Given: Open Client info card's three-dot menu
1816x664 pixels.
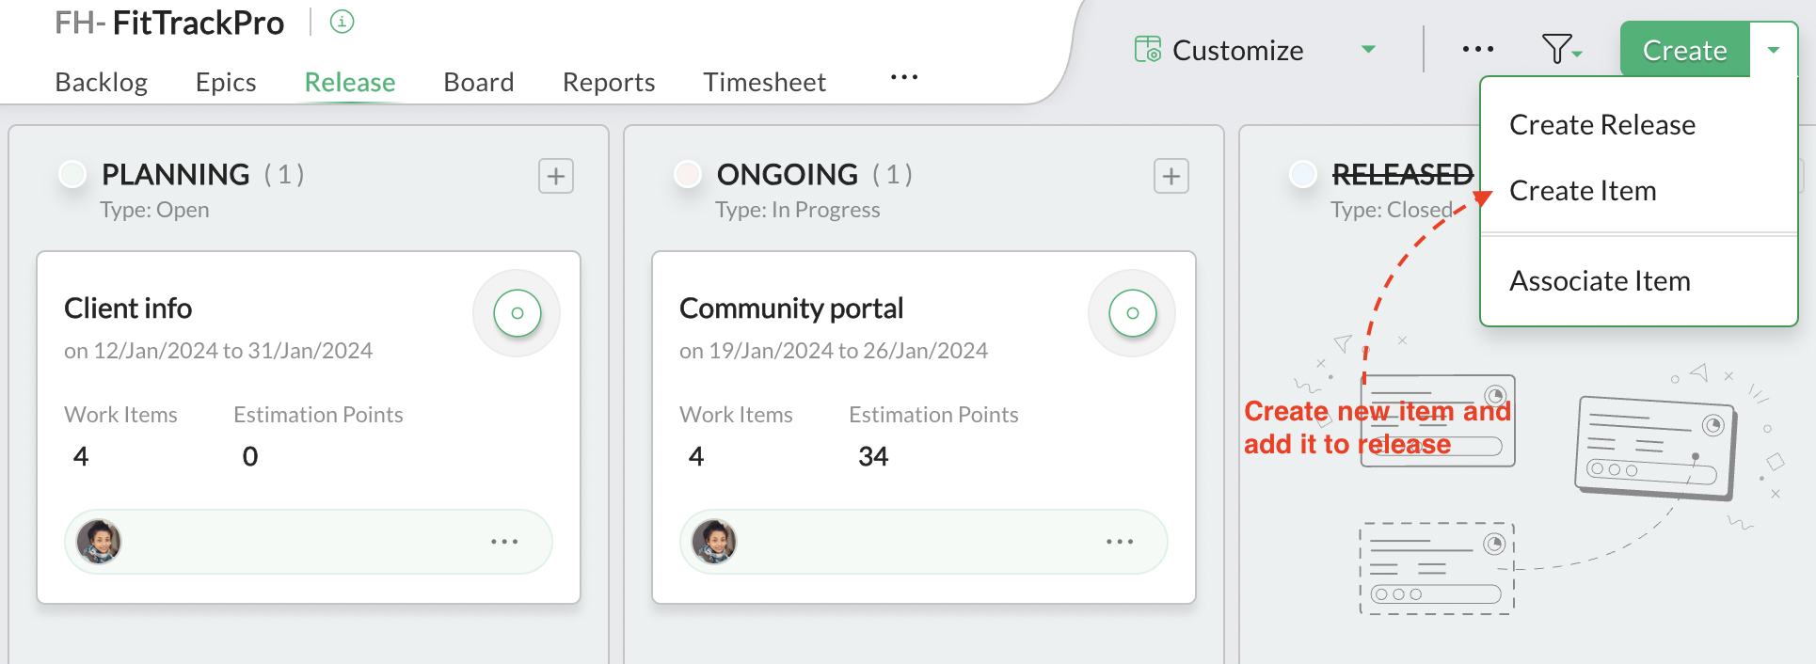Looking at the screenshot, I should click(504, 542).
